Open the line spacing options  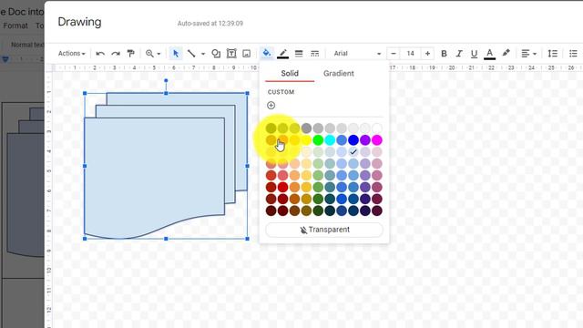(553, 54)
